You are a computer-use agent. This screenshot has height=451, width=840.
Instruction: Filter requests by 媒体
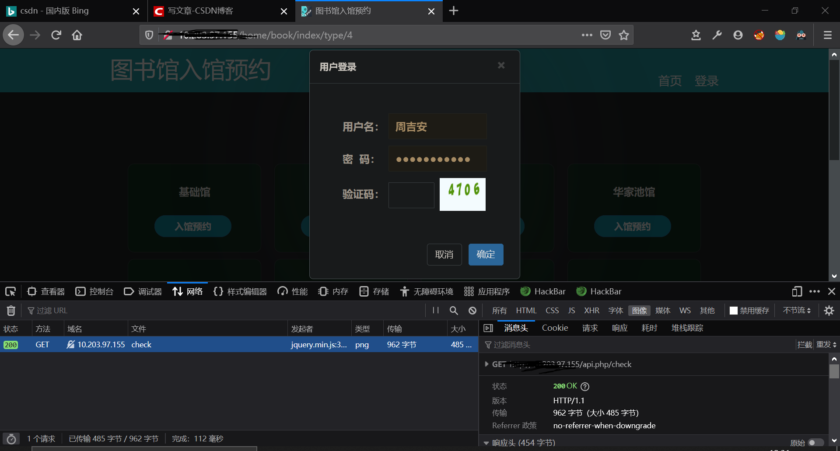[663, 311]
